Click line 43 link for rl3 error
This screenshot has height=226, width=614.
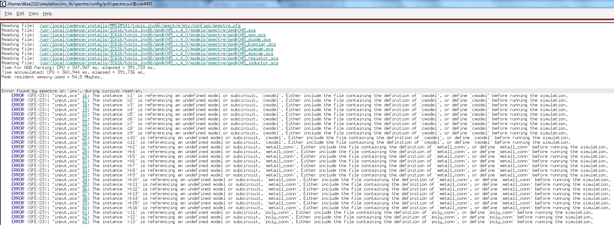(x=85, y=222)
